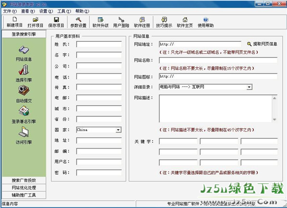
Task: Open the 查看 menu
Action: click(28, 11)
